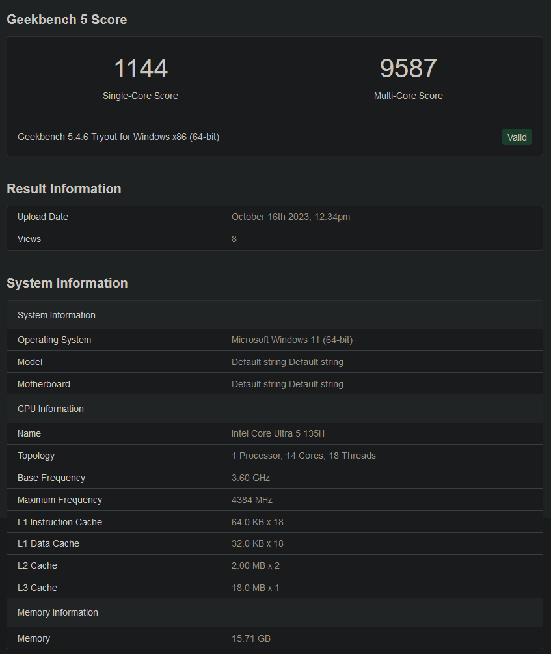This screenshot has width=551, height=654.
Task: Select the multi-core score 9587
Action: click(x=409, y=68)
